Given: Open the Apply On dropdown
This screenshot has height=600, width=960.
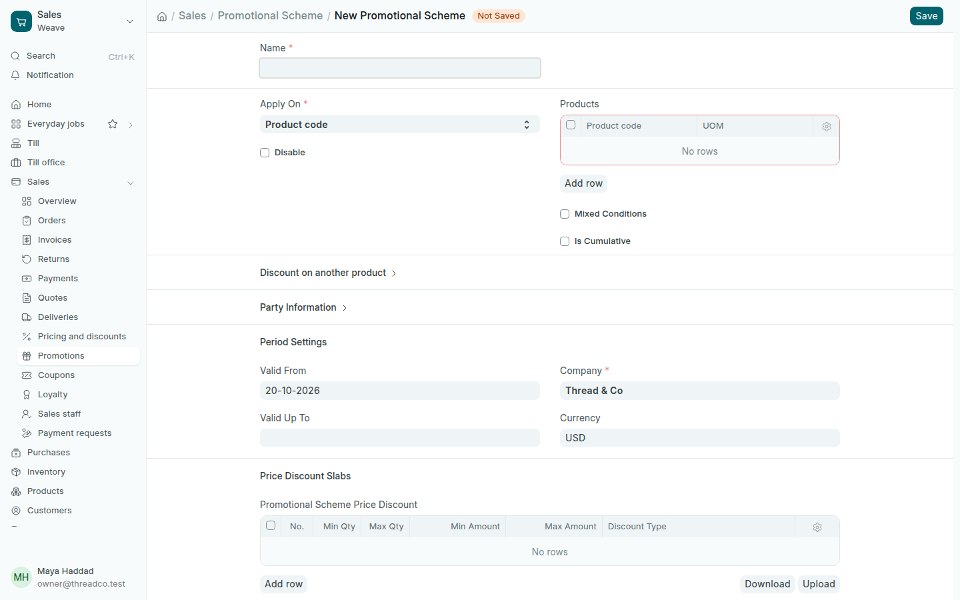Looking at the screenshot, I should pos(400,125).
